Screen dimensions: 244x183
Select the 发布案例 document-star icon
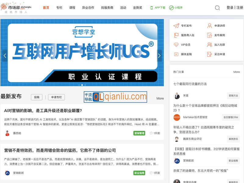click(209, 35)
